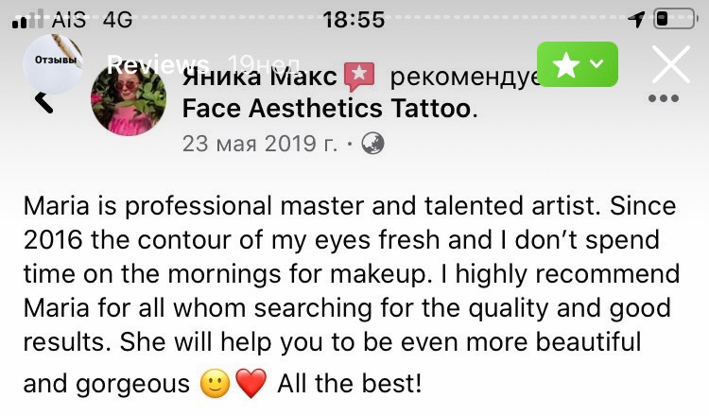
Task: Tap the battery indicator icon
Action: pyautogui.click(x=675, y=19)
